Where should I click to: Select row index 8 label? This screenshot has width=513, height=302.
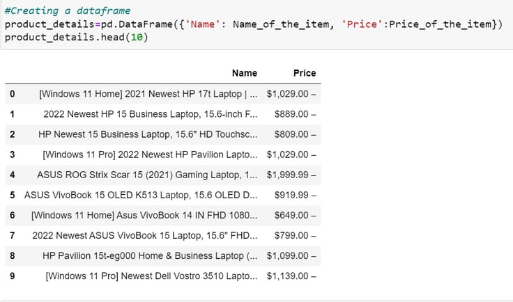12,256
